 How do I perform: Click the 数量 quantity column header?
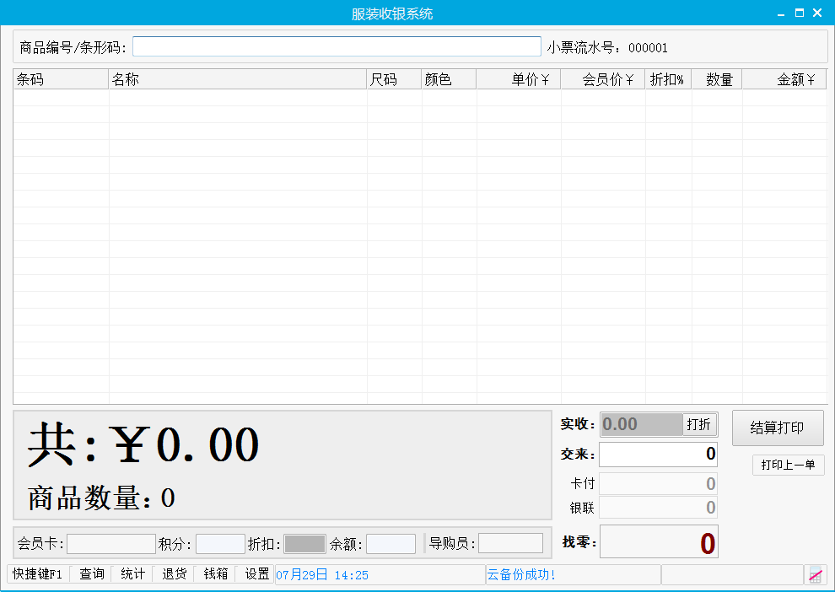pyautogui.click(x=718, y=80)
